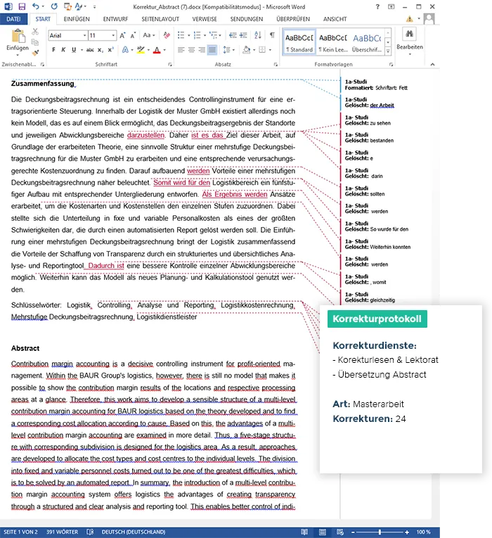This screenshot has width=492, height=538.
Task: Click SEITE 1 VON 2 page indicator
Action: [x=20, y=532]
